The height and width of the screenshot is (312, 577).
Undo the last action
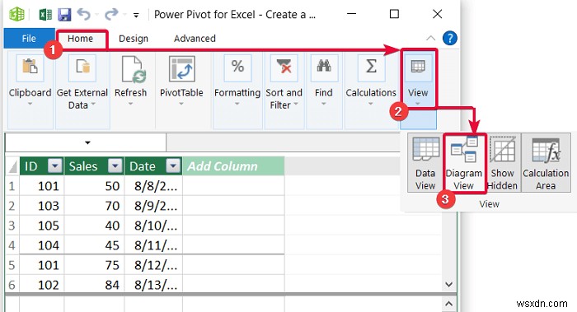pyautogui.click(x=84, y=14)
